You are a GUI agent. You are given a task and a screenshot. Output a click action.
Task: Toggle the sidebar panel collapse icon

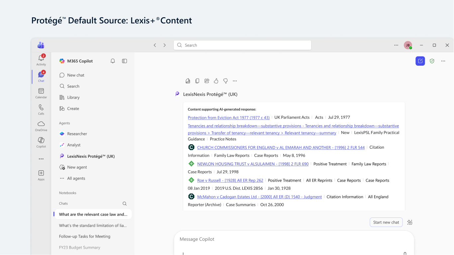[125, 61]
